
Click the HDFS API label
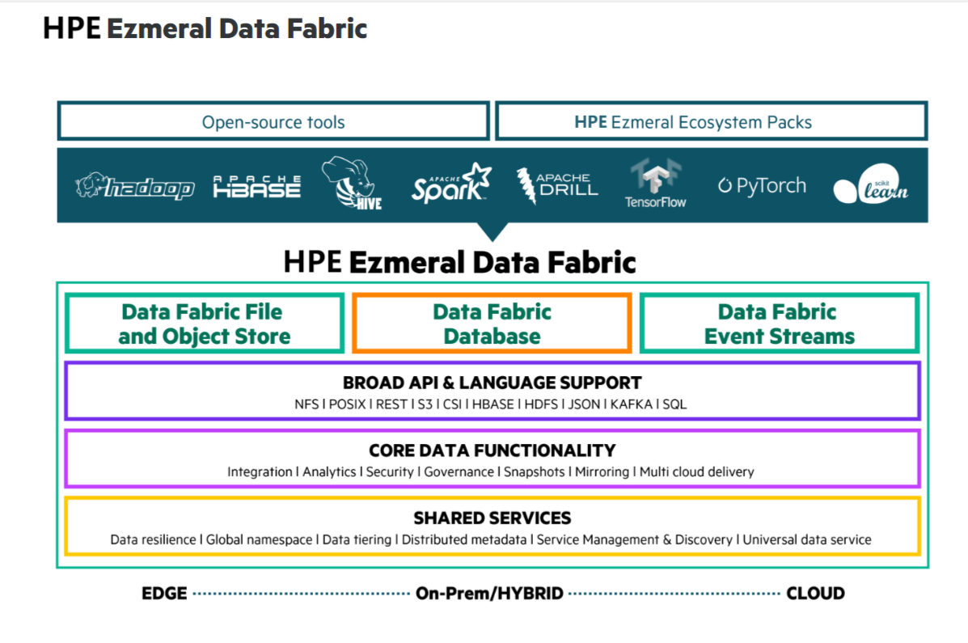pos(541,404)
